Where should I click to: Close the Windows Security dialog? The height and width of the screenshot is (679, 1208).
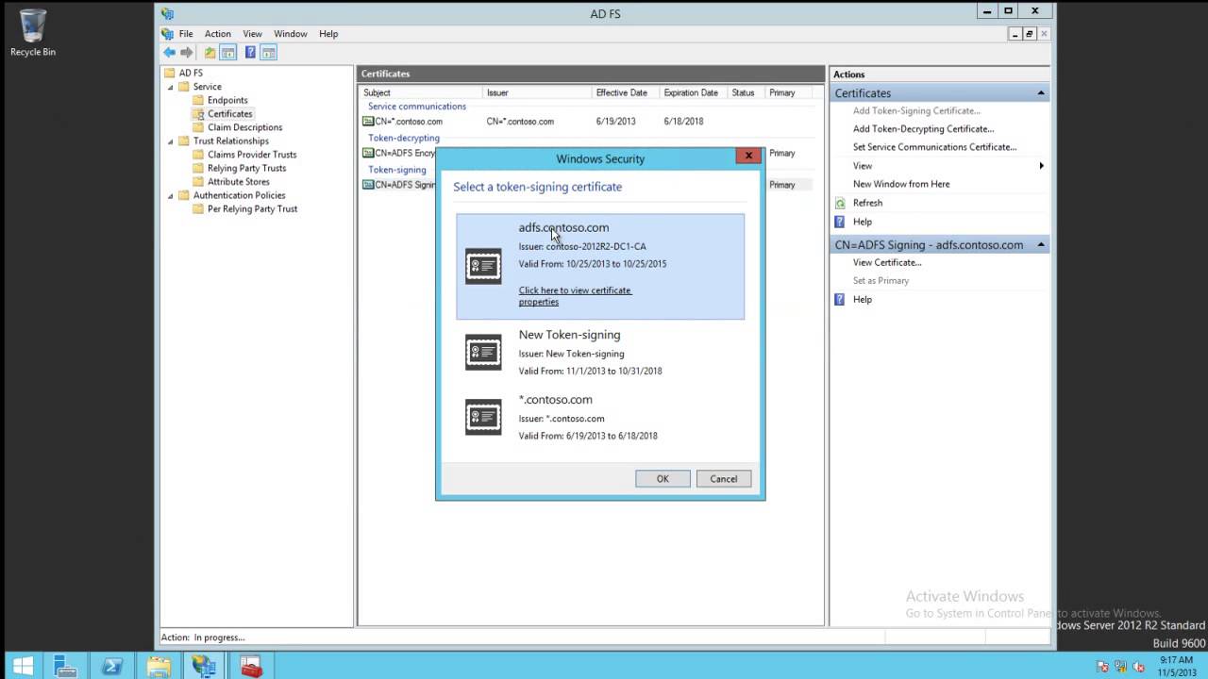click(748, 156)
